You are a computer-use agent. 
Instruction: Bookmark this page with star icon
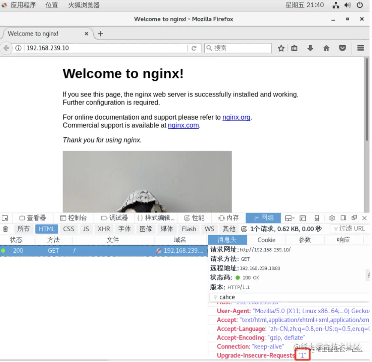tap(281, 48)
